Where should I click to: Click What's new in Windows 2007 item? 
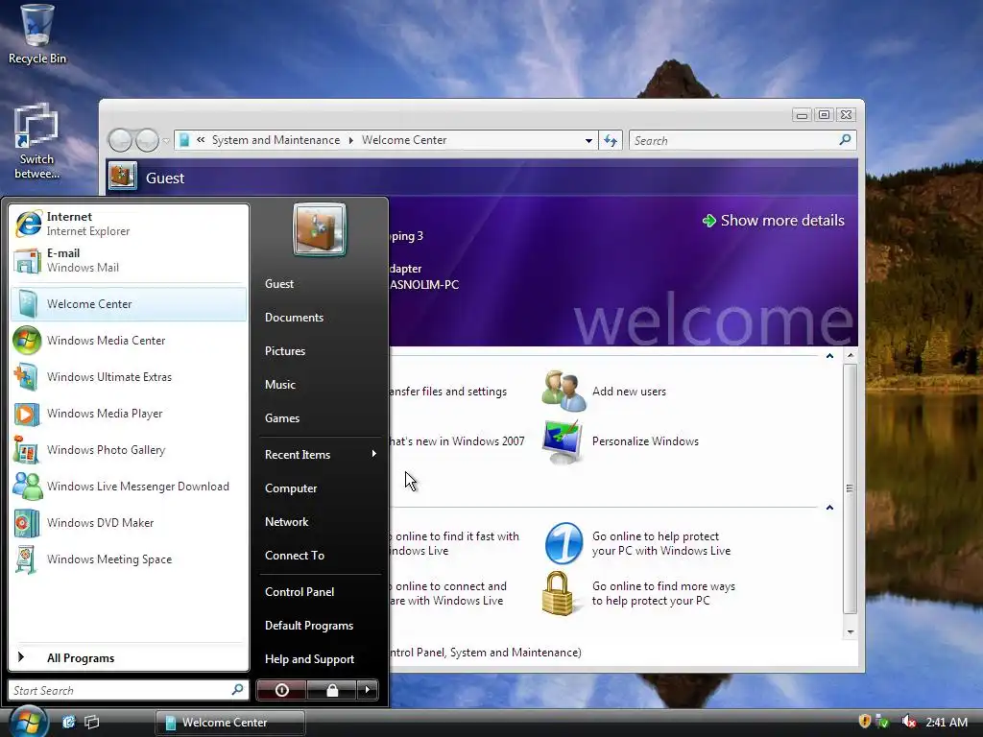pyautogui.click(x=456, y=441)
